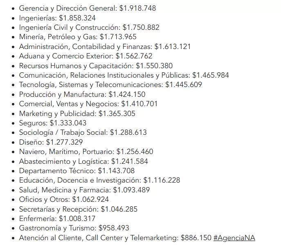This screenshot has height=250, width=281.
Task: Click Salud, Medicina y Farmacia item
Action: [x=84, y=190]
